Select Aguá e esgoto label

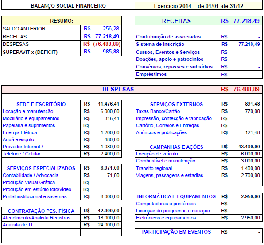tap(18, 139)
